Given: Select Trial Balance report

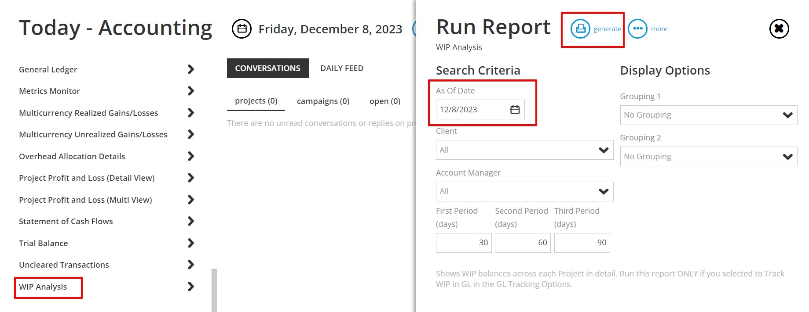Looking at the screenshot, I should coord(44,243).
